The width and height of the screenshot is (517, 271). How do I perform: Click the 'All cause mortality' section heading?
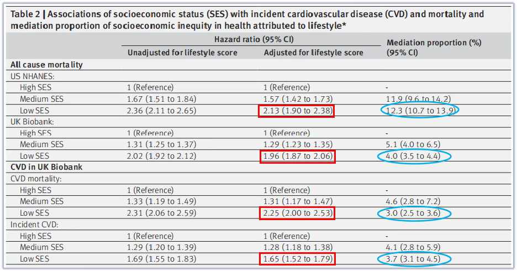(x=46, y=65)
